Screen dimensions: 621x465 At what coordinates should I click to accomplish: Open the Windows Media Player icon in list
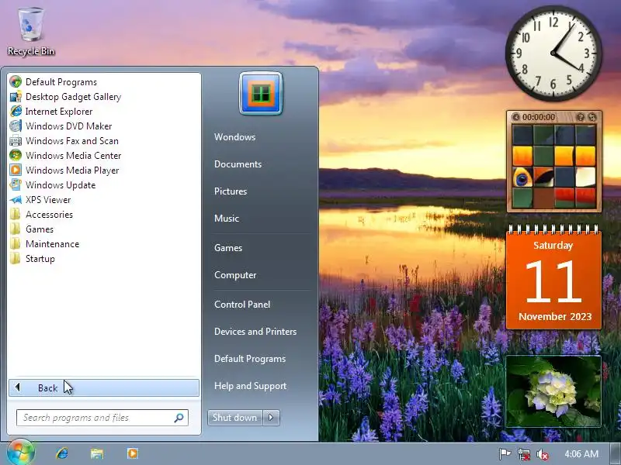(x=16, y=170)
